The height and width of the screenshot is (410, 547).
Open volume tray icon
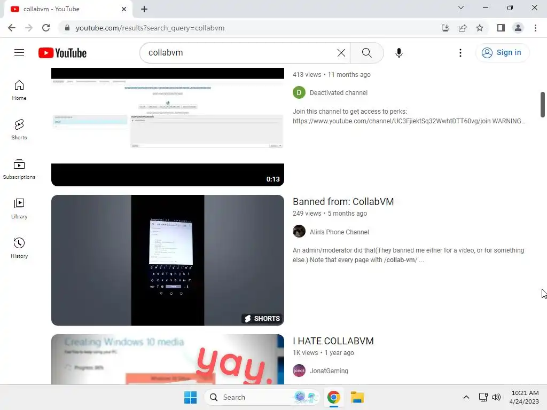[x=496, y=397]
